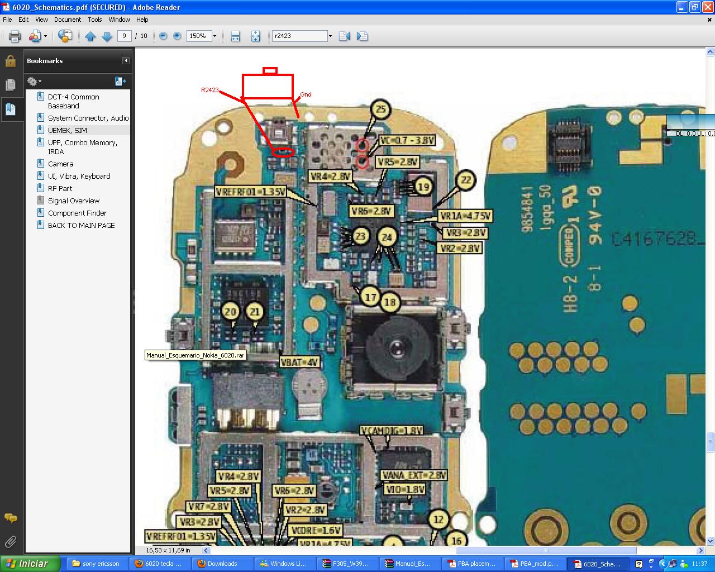
Task: Select the UEMEK, SIM bookmark
Action: coord(67,130)
